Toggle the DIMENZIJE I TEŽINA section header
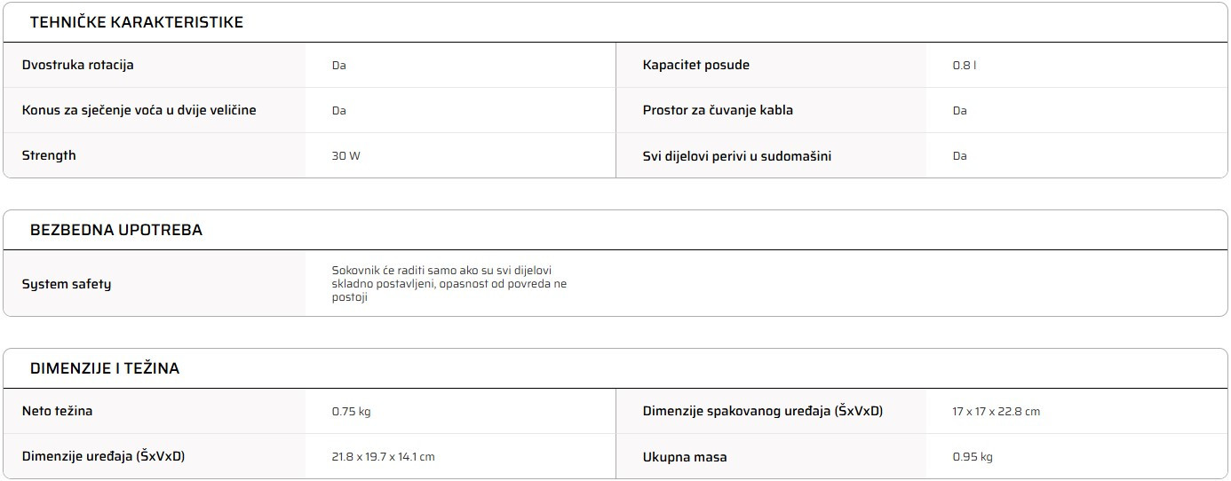Viewport: 1231px width, 481px height. [105, 368]
